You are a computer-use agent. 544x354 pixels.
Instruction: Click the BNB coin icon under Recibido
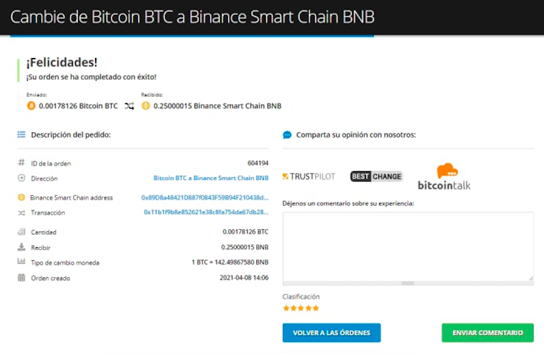pos(146,105)
